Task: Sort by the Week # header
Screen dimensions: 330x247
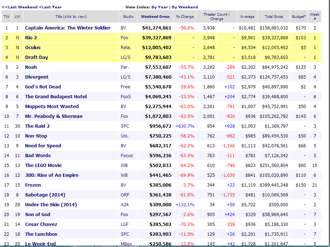Action: [x=315, y=17]
